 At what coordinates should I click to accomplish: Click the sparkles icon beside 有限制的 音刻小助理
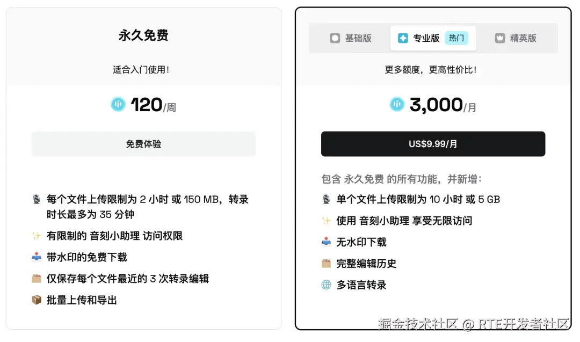pyautogui.click(x=37, y=236)
